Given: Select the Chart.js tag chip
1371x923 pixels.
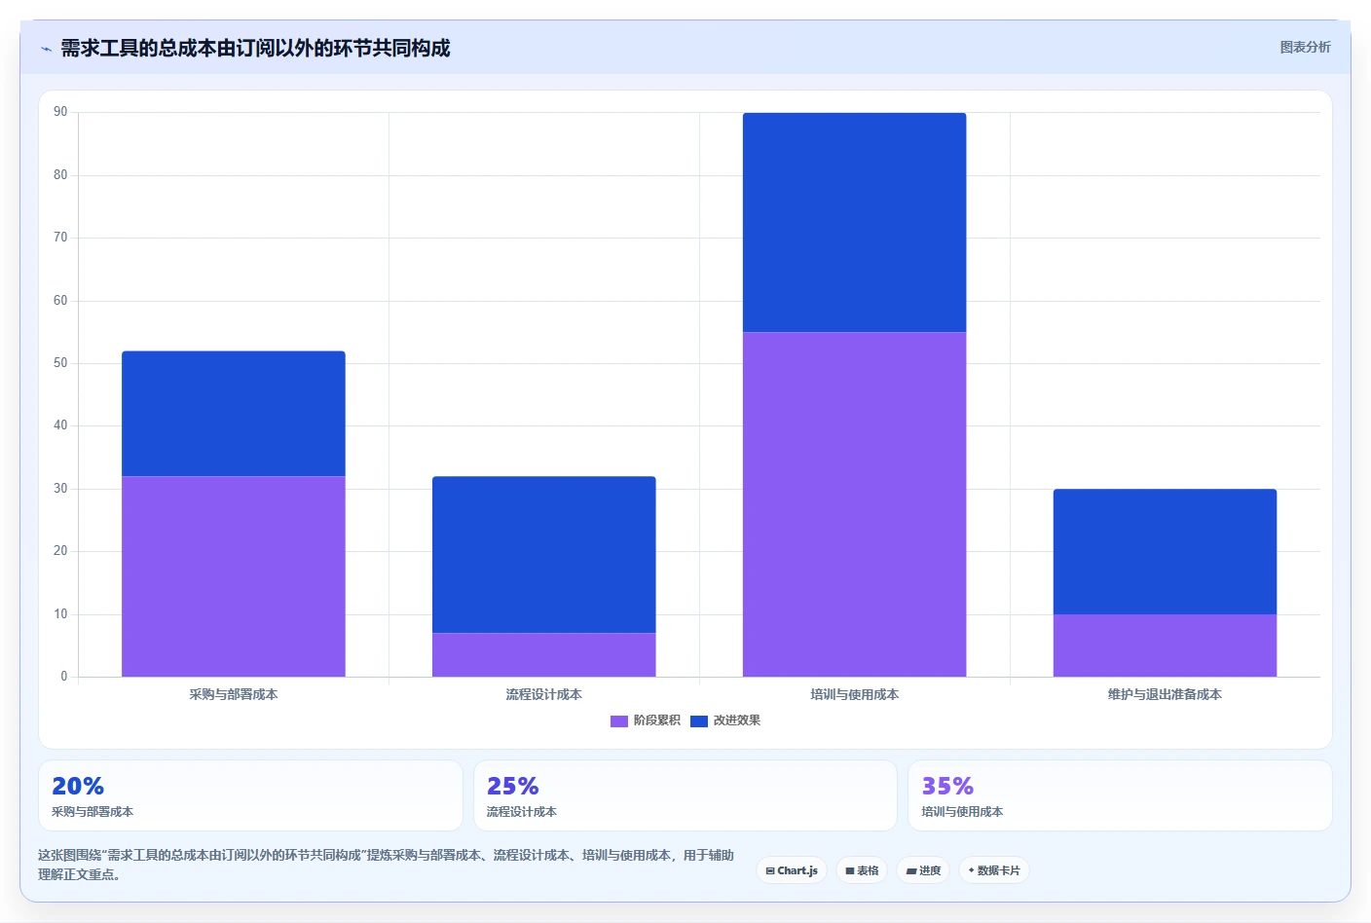Looking at the screenshot, I should click(792, 870).
